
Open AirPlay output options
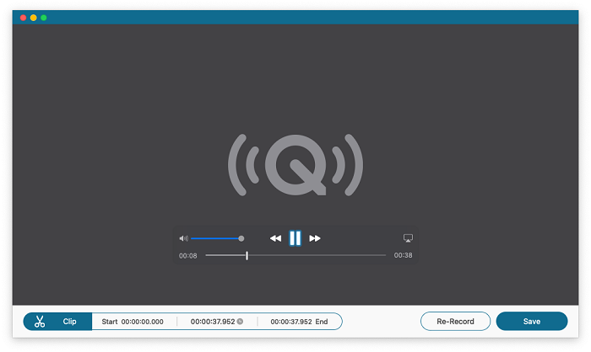coord(408,238)
